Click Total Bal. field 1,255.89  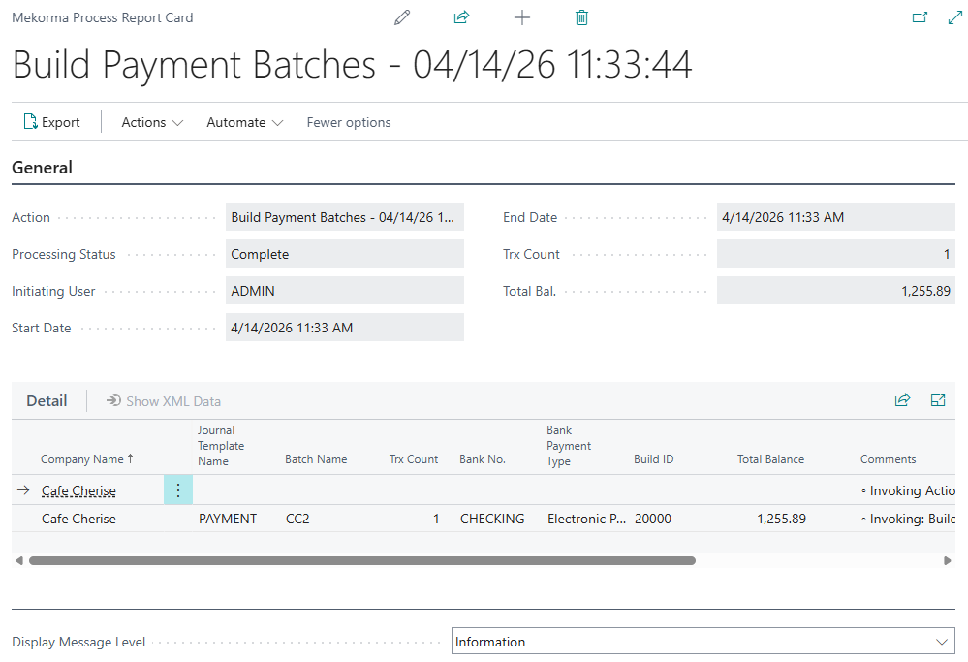pyautogui.click(x=836, y=291)
